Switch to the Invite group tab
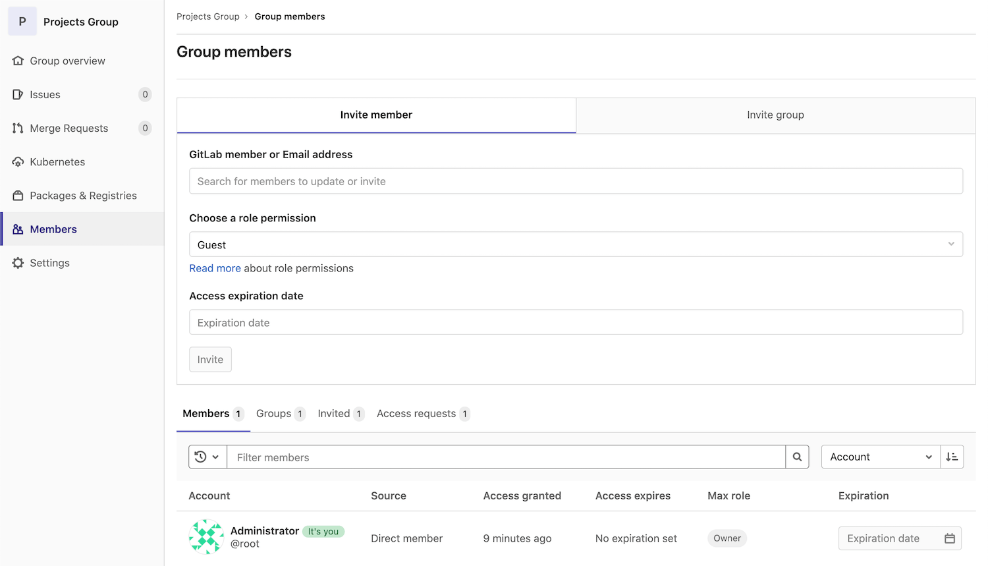This screenshot has height=566, width=988. [775, 115]
